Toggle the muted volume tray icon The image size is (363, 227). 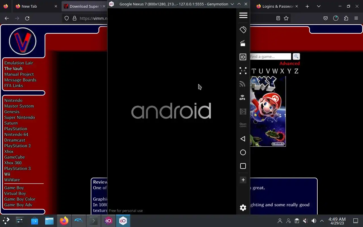click(x=305, y=221)
